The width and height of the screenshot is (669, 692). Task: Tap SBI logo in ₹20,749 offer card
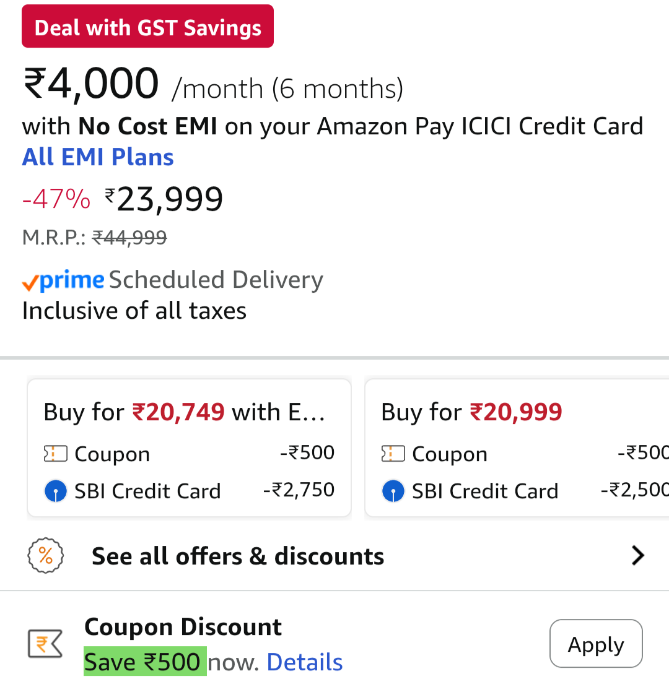tap(56, 491)
